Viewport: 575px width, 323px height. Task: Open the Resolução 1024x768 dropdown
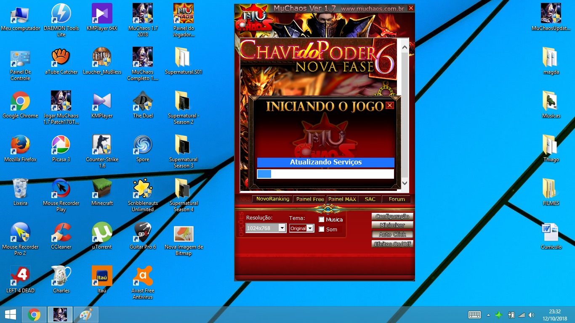coord(266,228)
